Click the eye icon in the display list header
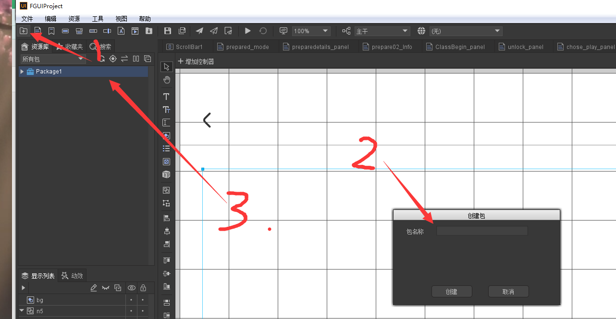 tap(131, 287)
